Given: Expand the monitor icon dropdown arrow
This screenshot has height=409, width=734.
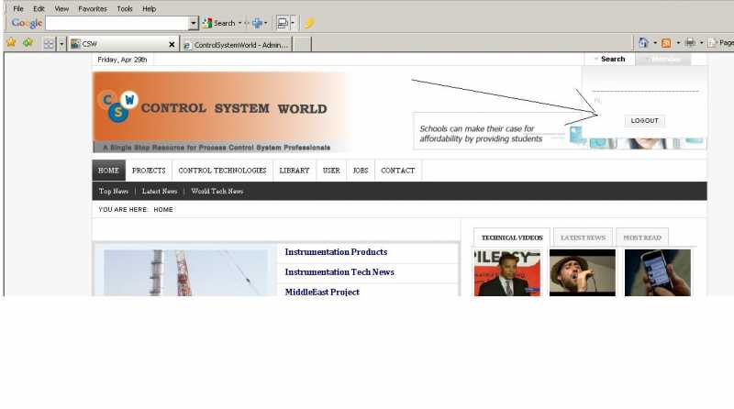Looking at the screenshot, I should (293, 23).
